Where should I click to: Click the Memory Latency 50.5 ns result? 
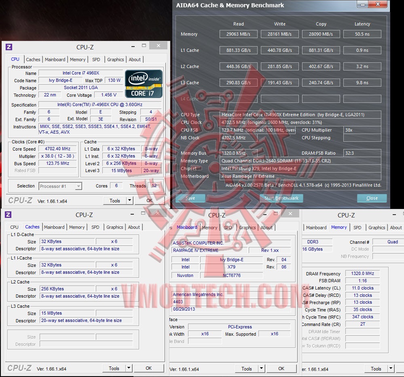(362, 34)
